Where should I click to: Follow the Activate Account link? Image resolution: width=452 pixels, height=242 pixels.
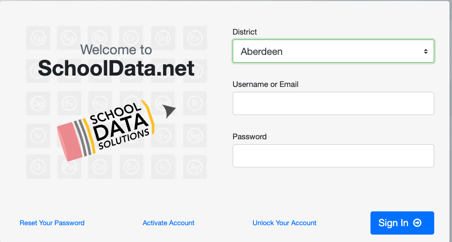(x=168, y=223)
